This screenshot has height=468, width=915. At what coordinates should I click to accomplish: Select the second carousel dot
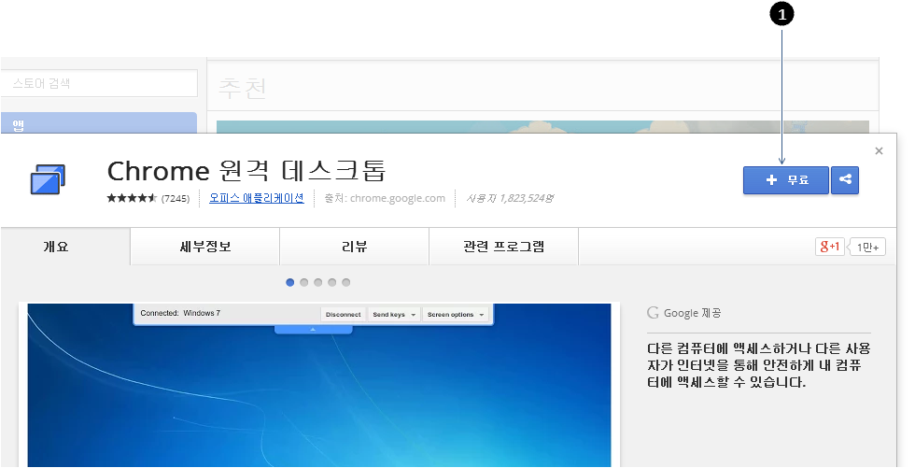(x=304, y=282)
